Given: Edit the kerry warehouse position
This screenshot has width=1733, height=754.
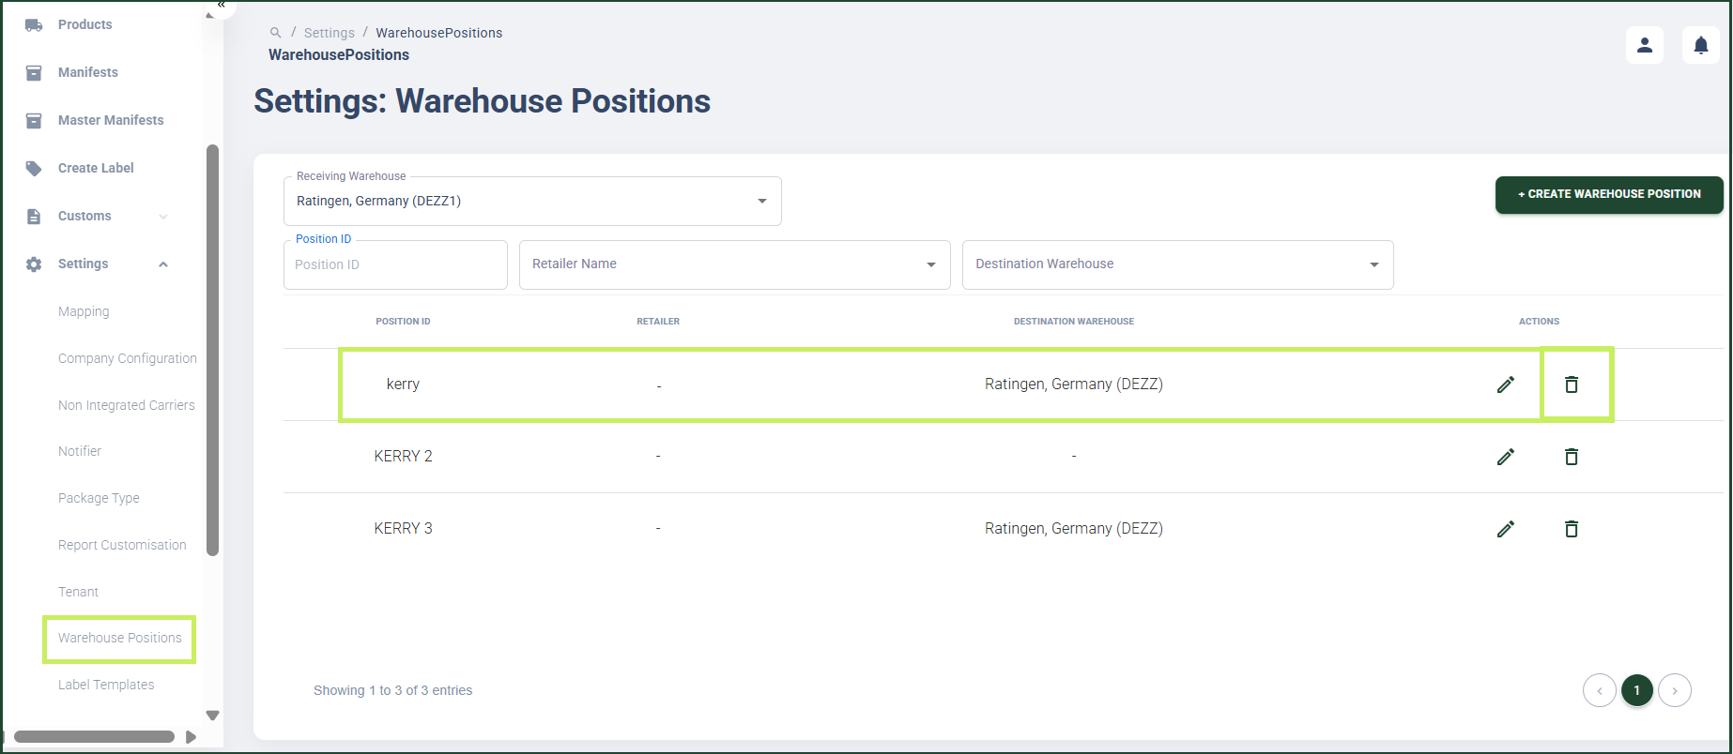Looking at the screenshot, I should (1506, 385).
